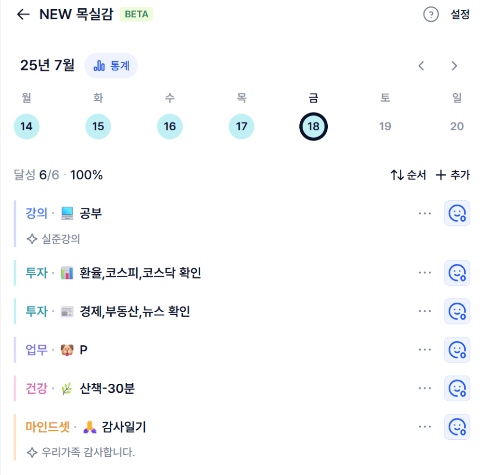Go to previous week with left chevron
This screenshot has height=475, width=483.
tap(421, 66)
